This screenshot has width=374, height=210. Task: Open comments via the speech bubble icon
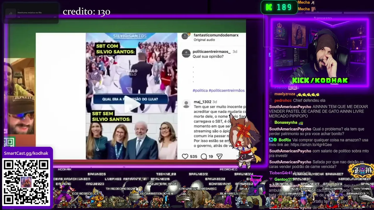coord(204,157)
